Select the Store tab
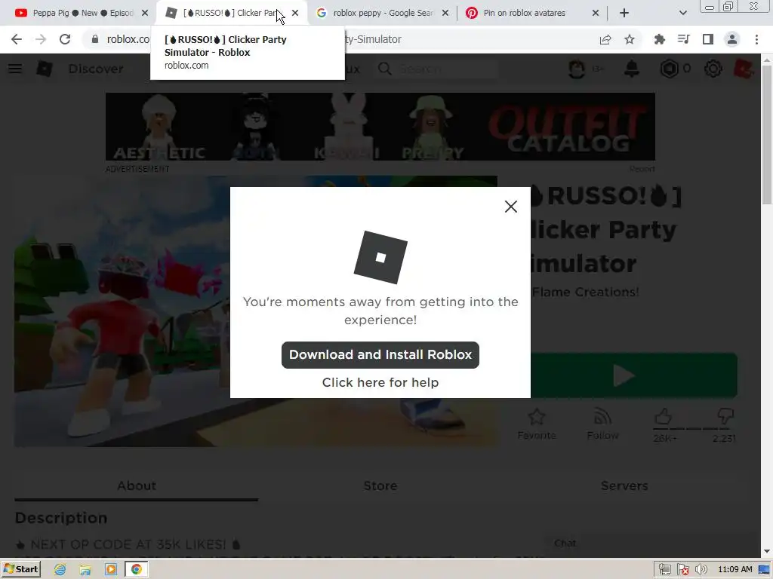Screen dimensions: 773x579 [x=380, y=486]
